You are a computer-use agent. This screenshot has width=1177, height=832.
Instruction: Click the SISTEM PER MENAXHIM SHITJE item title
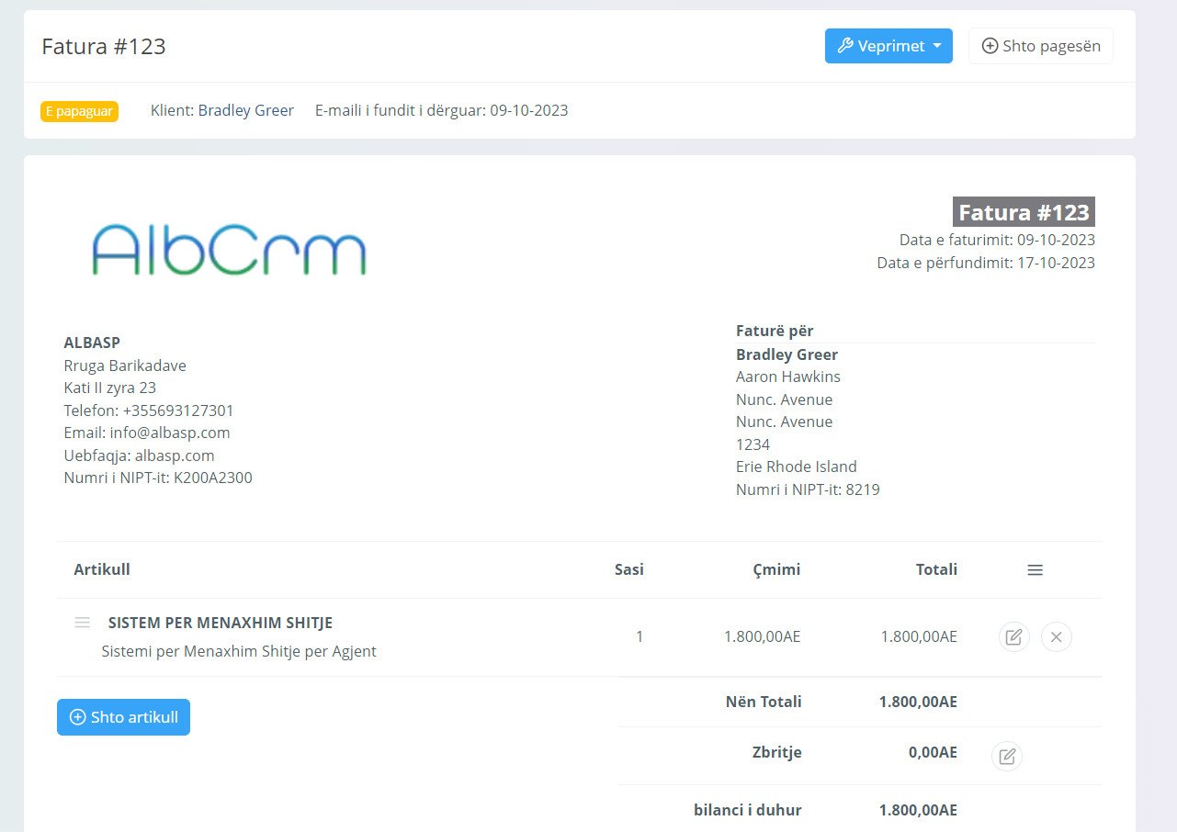(x=220, y=623)
